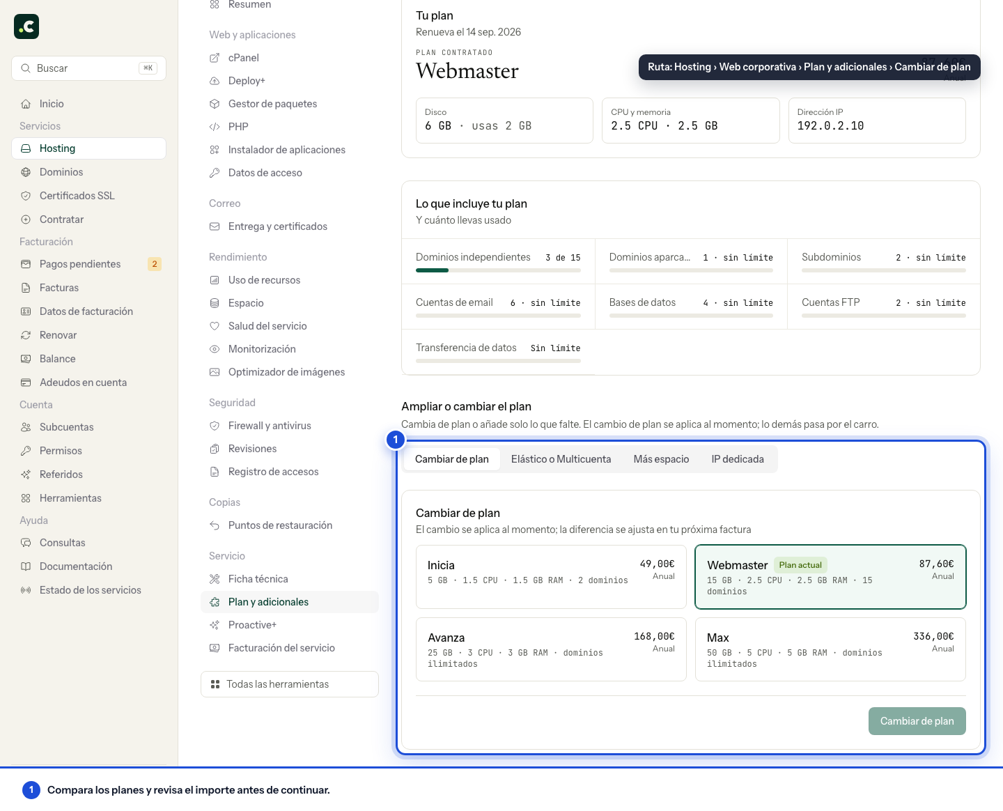Open Revisiones under Seguridad

tap(290, 449)
